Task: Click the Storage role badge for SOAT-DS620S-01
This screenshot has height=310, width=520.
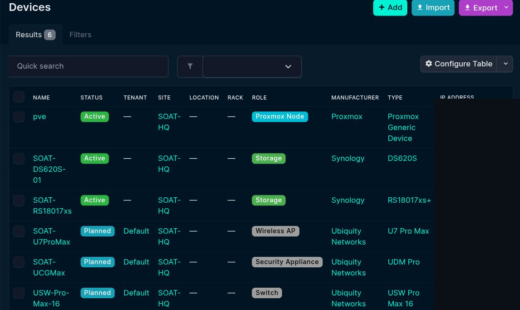Action: point(268,158)
